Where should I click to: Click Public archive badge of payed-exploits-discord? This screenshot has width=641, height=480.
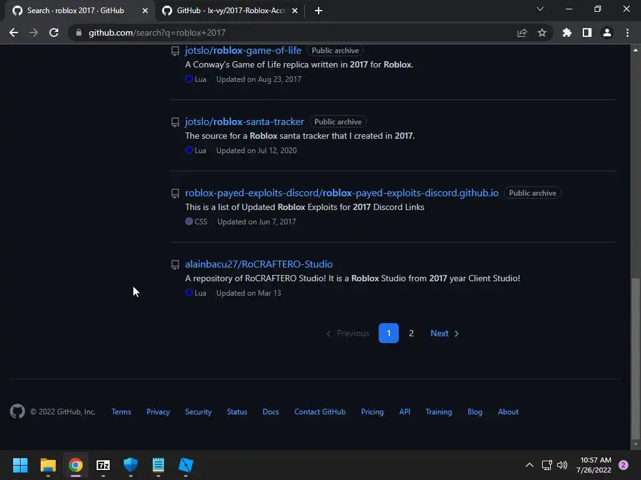[533, 193]
